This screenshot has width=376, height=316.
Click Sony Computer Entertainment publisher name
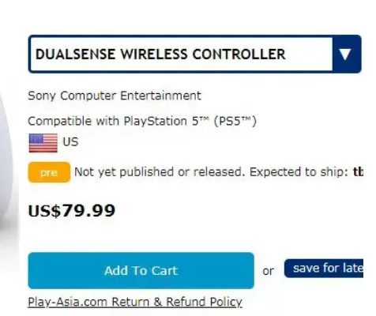pyautogui.click(x=115, y=96)
